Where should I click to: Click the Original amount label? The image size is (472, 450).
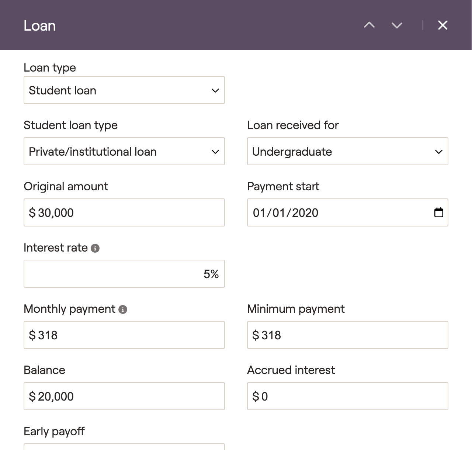pos(66,186)
